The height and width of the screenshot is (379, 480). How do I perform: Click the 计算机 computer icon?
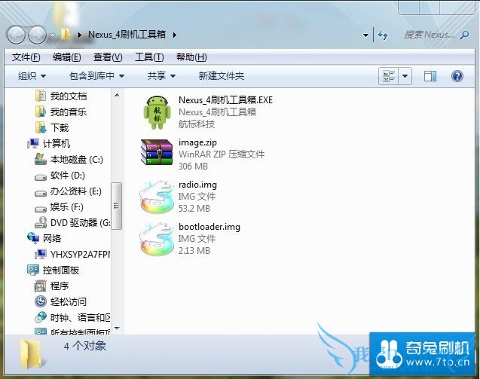tap(33, 143)
